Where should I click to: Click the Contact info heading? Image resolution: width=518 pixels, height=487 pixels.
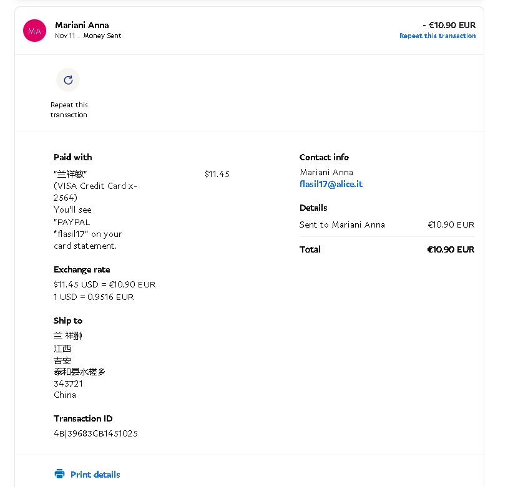click(x=324, y=157)
